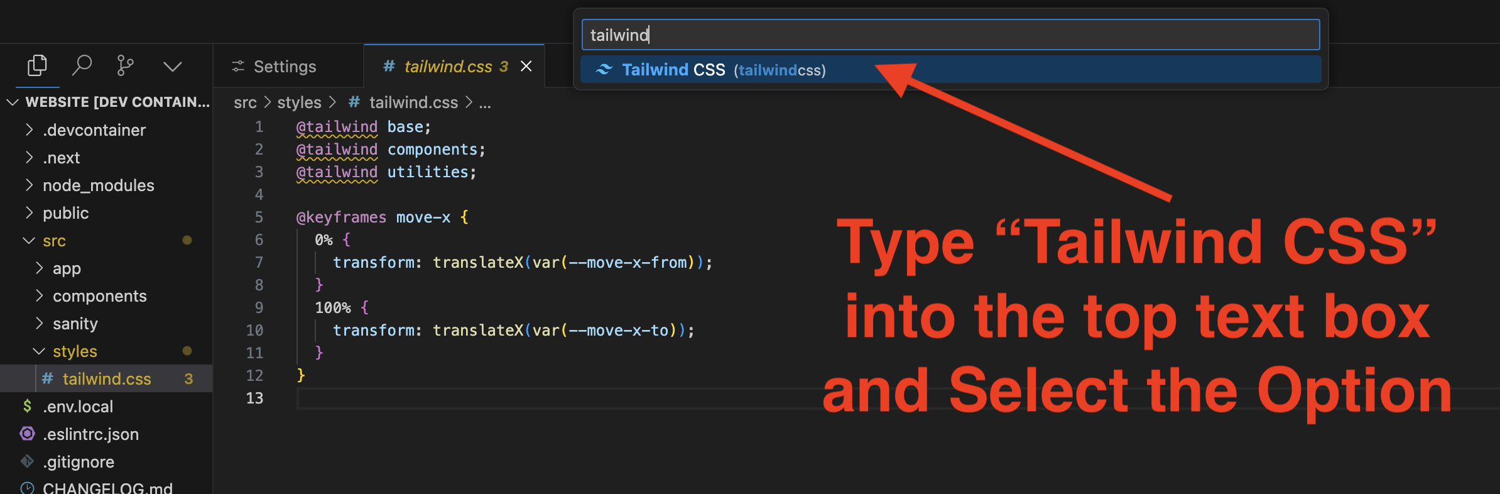This screenshot has width=1500, height=494.
Task: Open the Search view icon
Action: [82, 65]
